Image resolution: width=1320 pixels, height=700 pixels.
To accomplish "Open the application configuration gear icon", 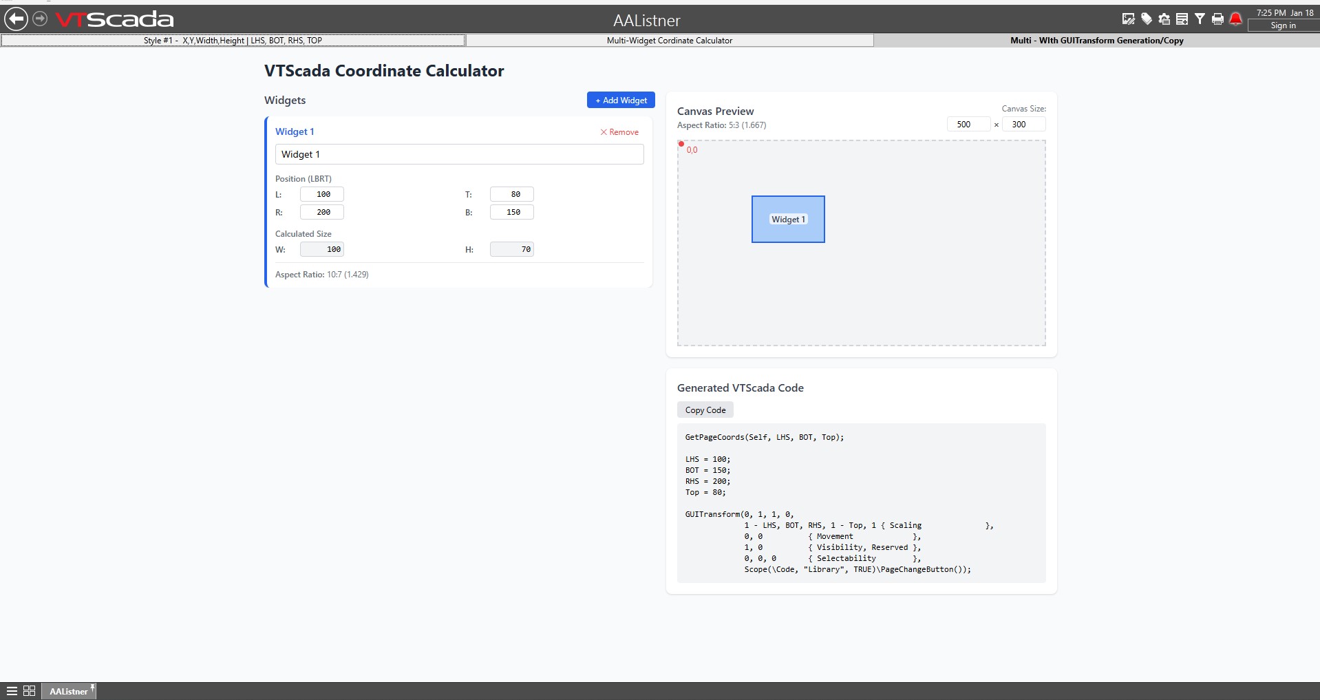I will [x=1164, y=19].
